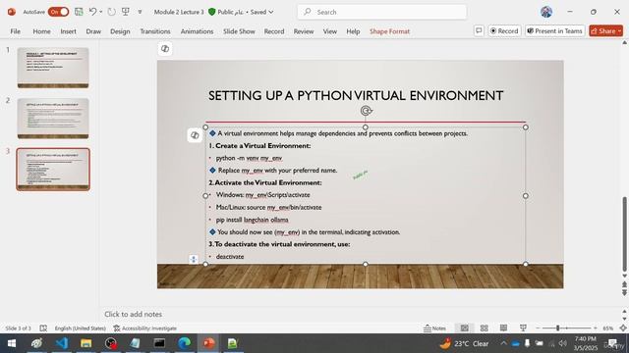Image resolution: width=629 pixels, height=353 pixels.
Task: Go to next slide double-arrow button
Action: 624,293
